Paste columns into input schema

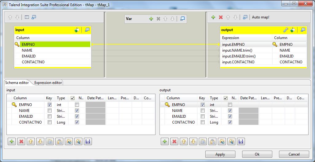[59, 141]
